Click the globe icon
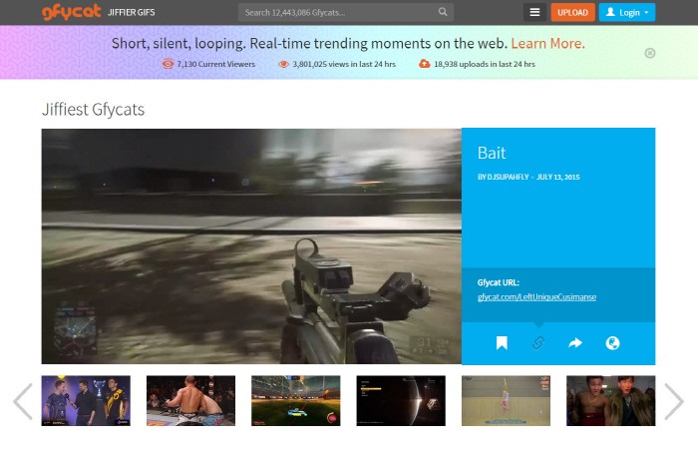698x452 pixels. click(612, 343)
